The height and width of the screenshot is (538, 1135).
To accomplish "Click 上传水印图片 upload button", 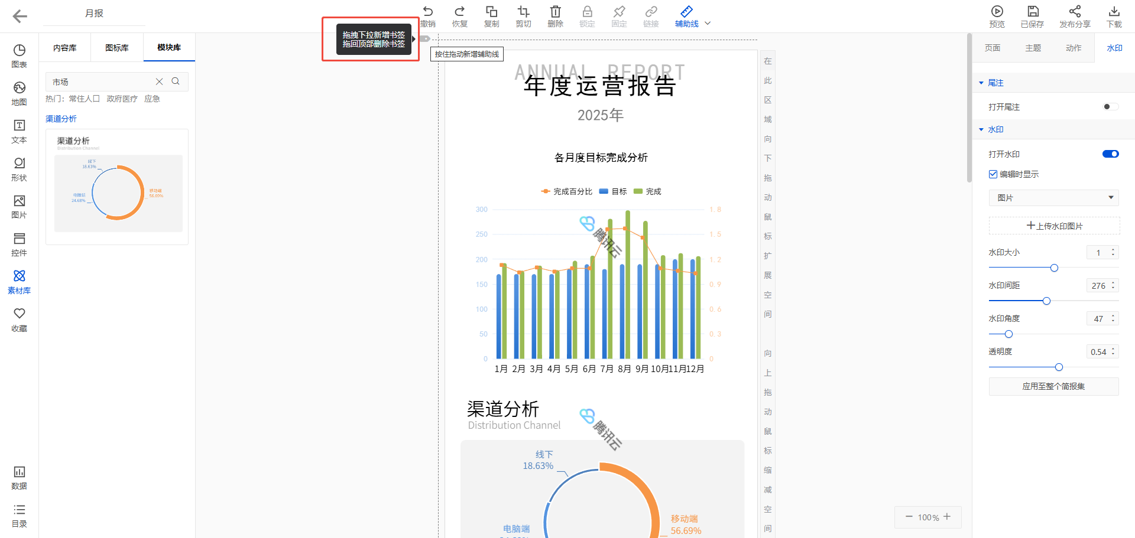I will 1054,226.
